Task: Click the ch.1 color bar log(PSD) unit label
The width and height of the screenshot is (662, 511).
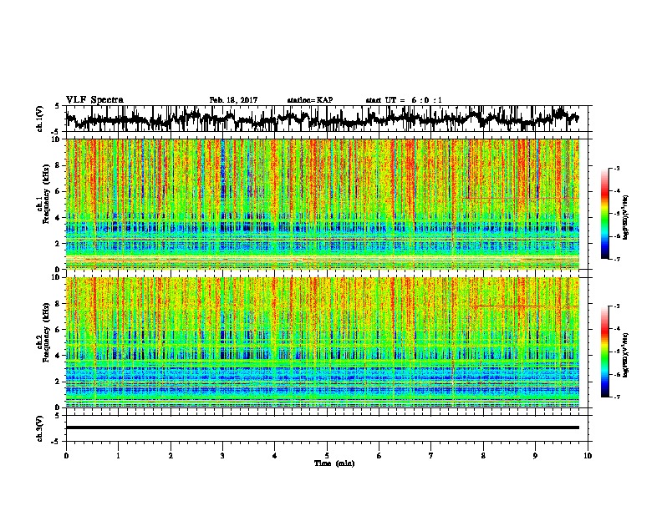Action: (x=626, y=217)
